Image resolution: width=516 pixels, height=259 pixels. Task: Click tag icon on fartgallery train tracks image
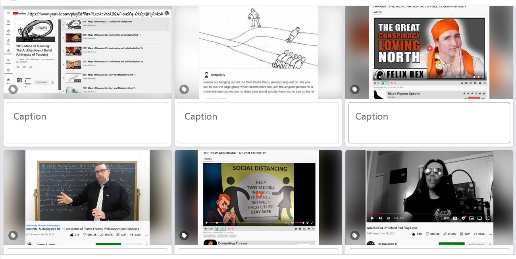(184, 89)
